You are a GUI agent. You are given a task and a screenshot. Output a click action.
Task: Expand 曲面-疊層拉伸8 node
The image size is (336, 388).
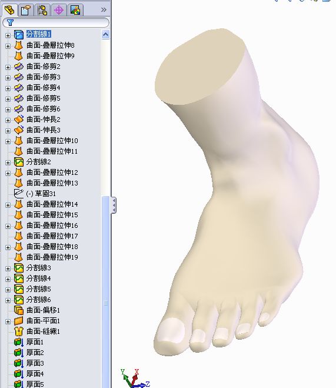pyautogui.click(x=8, y=46)
